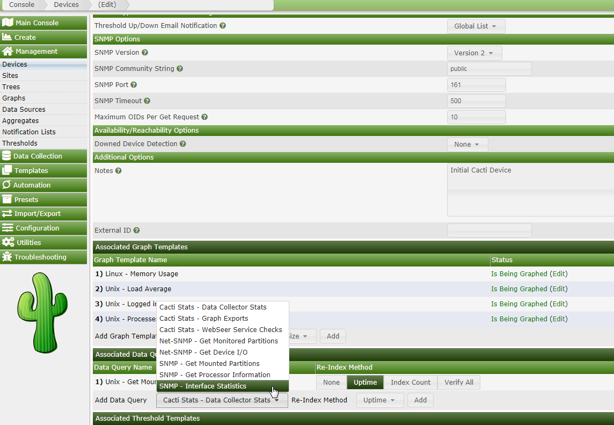Edit the Linux - Memory Usage graph
This screenshot has width=614, height=425.
tap(559, 273)
